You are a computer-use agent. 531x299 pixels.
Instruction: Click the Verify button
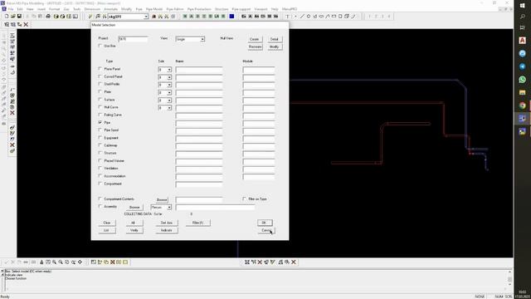coord(134,231)
